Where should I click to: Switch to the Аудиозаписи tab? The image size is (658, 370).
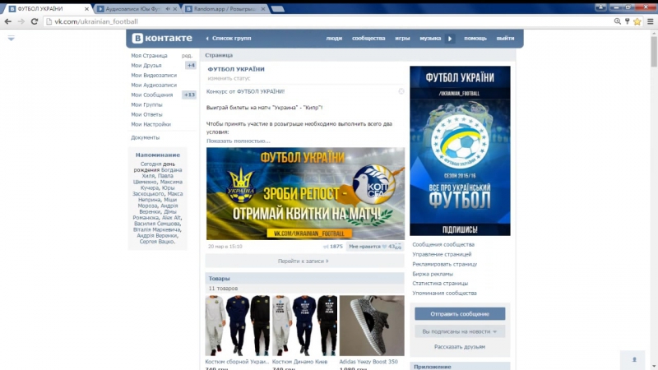coord(132,9)
